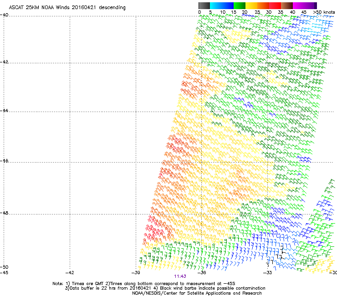This screenshot has width=337, height=296.
Task: Click the "-45" longitude label on bottom axis
Action: click(4, 273)
